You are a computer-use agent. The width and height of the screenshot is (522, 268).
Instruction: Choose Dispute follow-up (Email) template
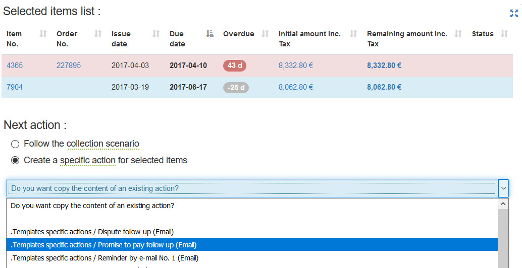tap(92, 232)
